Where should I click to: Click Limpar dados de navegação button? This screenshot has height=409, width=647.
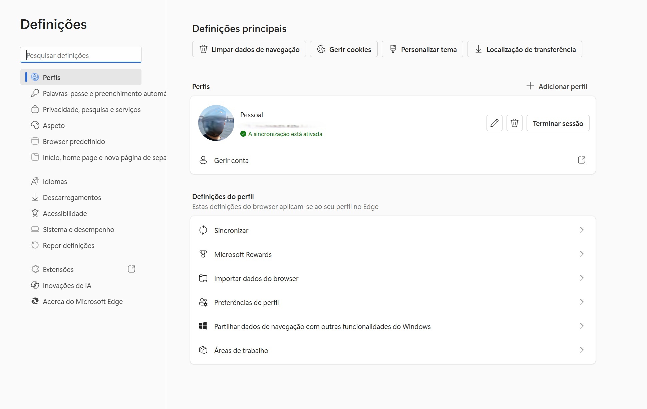click(249, 49)
